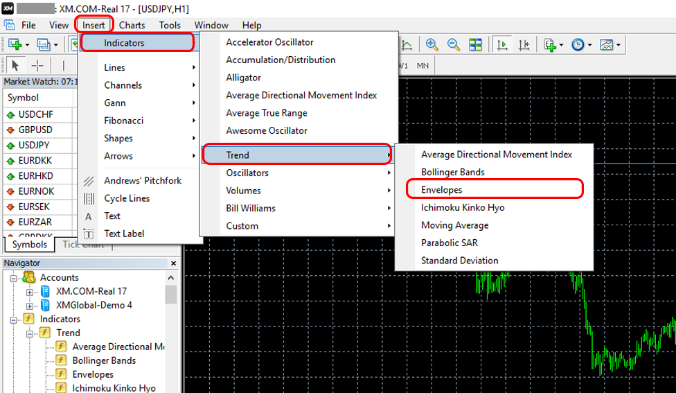
Task: Select Awesome Oscillator indicator
Action: (x=299, y=130)
